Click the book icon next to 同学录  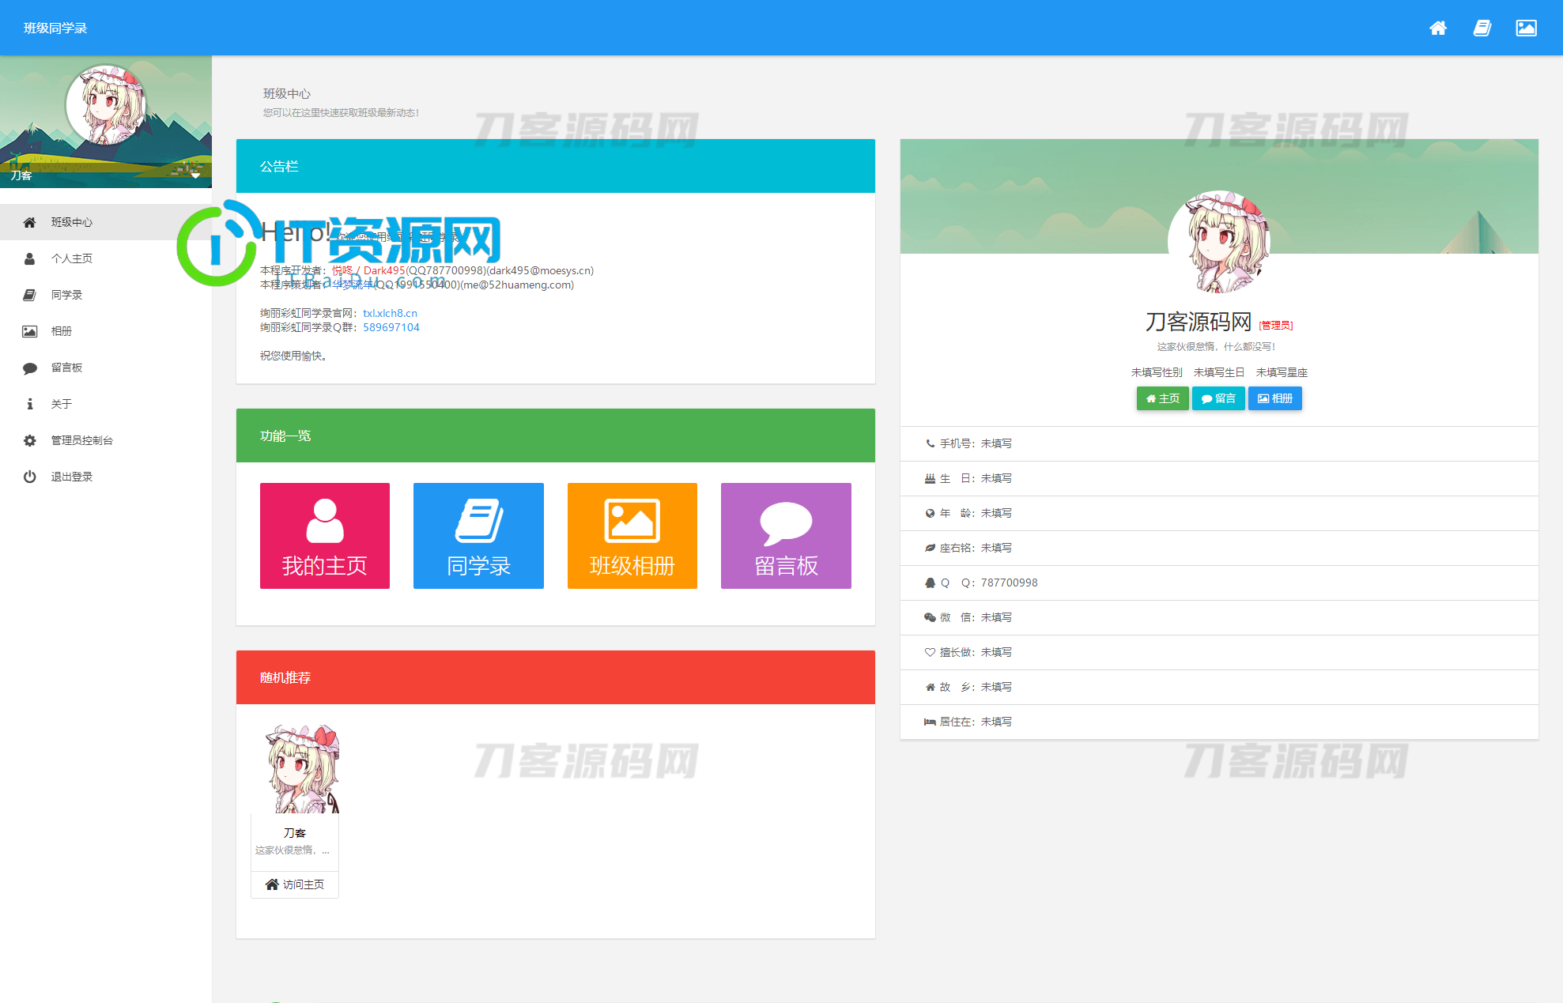coord(29,295)
